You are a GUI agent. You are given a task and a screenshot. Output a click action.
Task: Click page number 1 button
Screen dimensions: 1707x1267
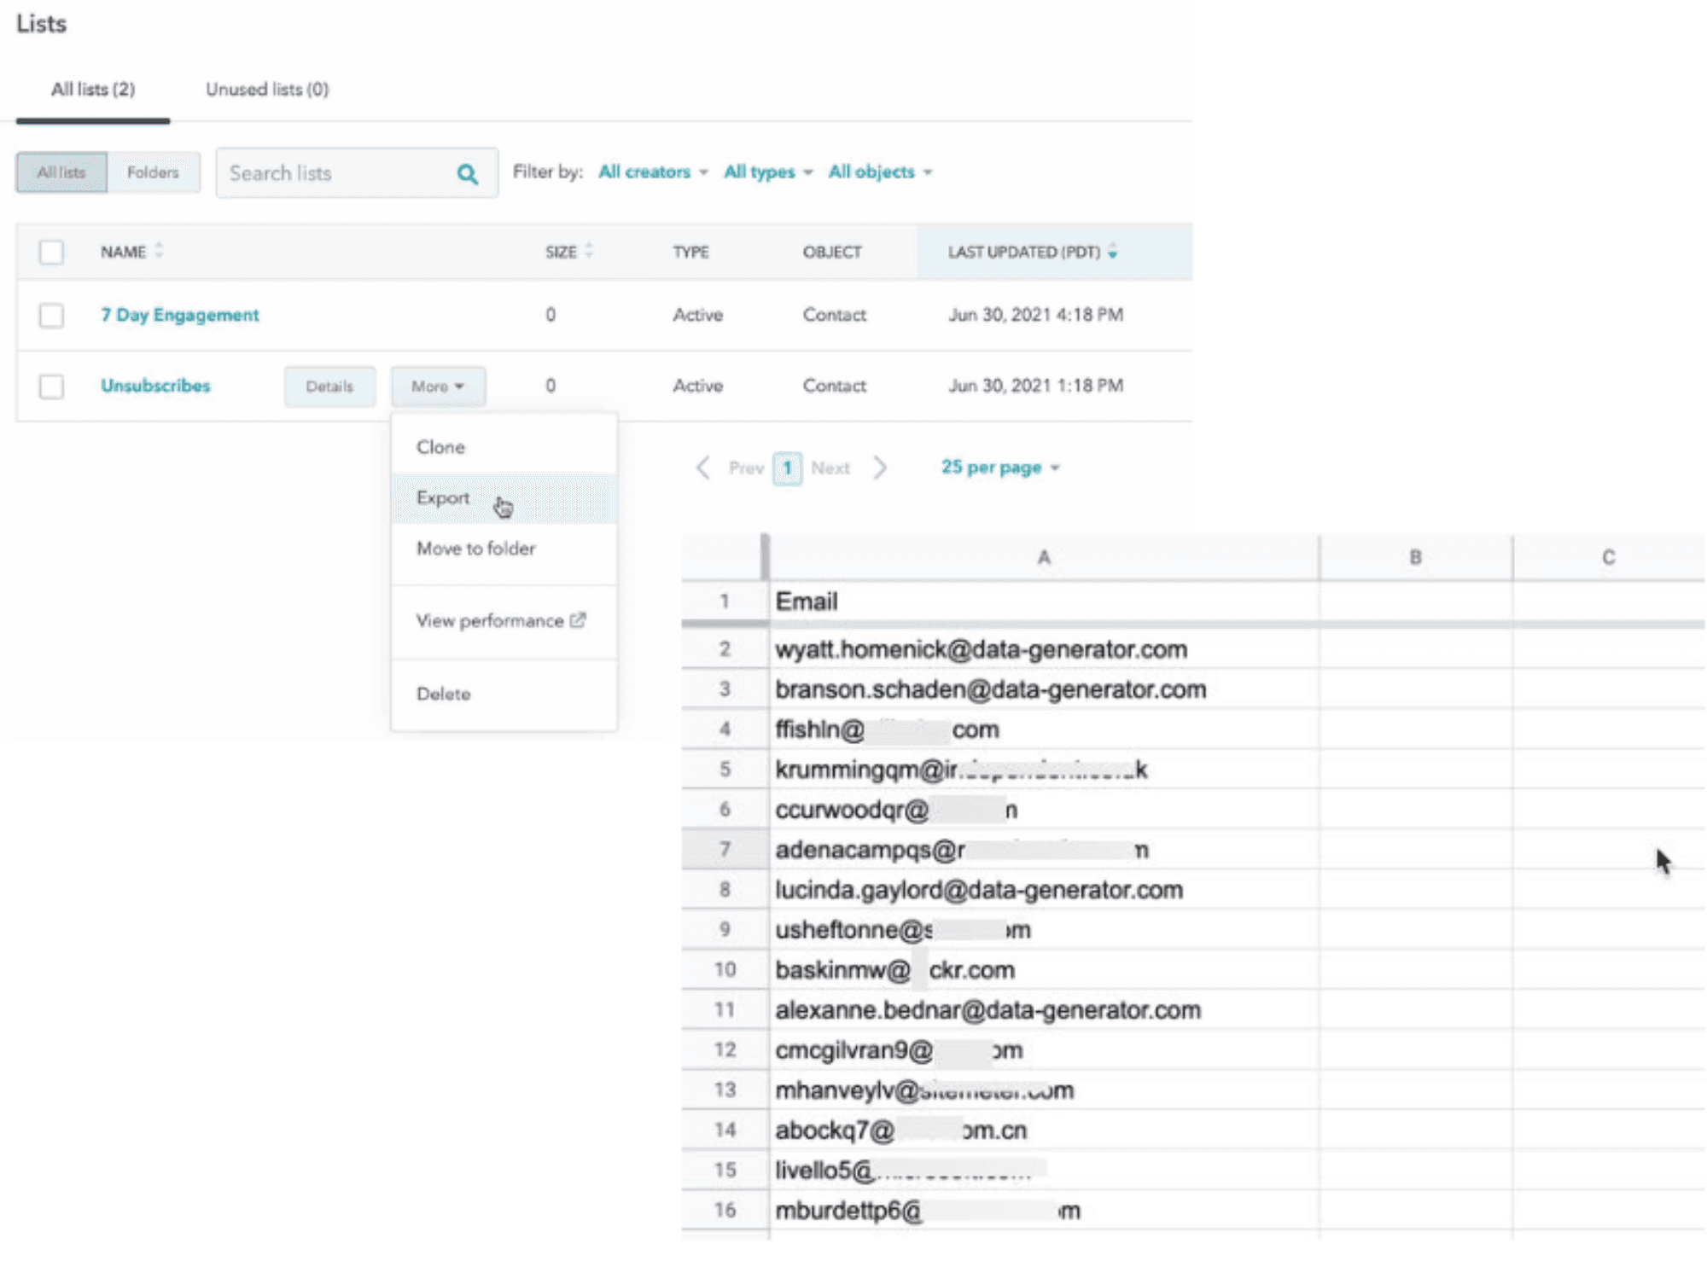(x=788, y=468)
